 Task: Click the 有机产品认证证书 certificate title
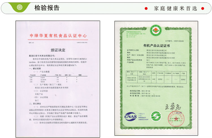[x=156, y=46]
